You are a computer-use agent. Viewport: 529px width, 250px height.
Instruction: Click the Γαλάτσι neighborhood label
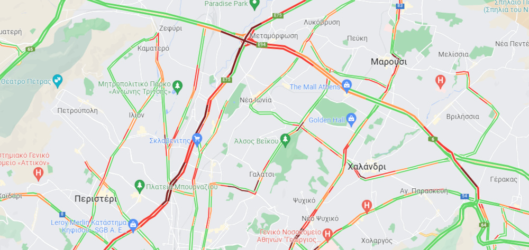(262, 174)
